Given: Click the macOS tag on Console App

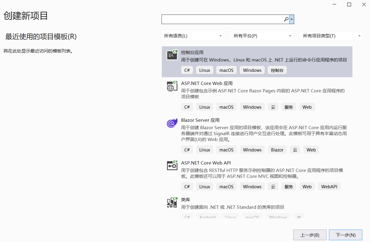Looking at the screenshot, I should pos(227,70).
